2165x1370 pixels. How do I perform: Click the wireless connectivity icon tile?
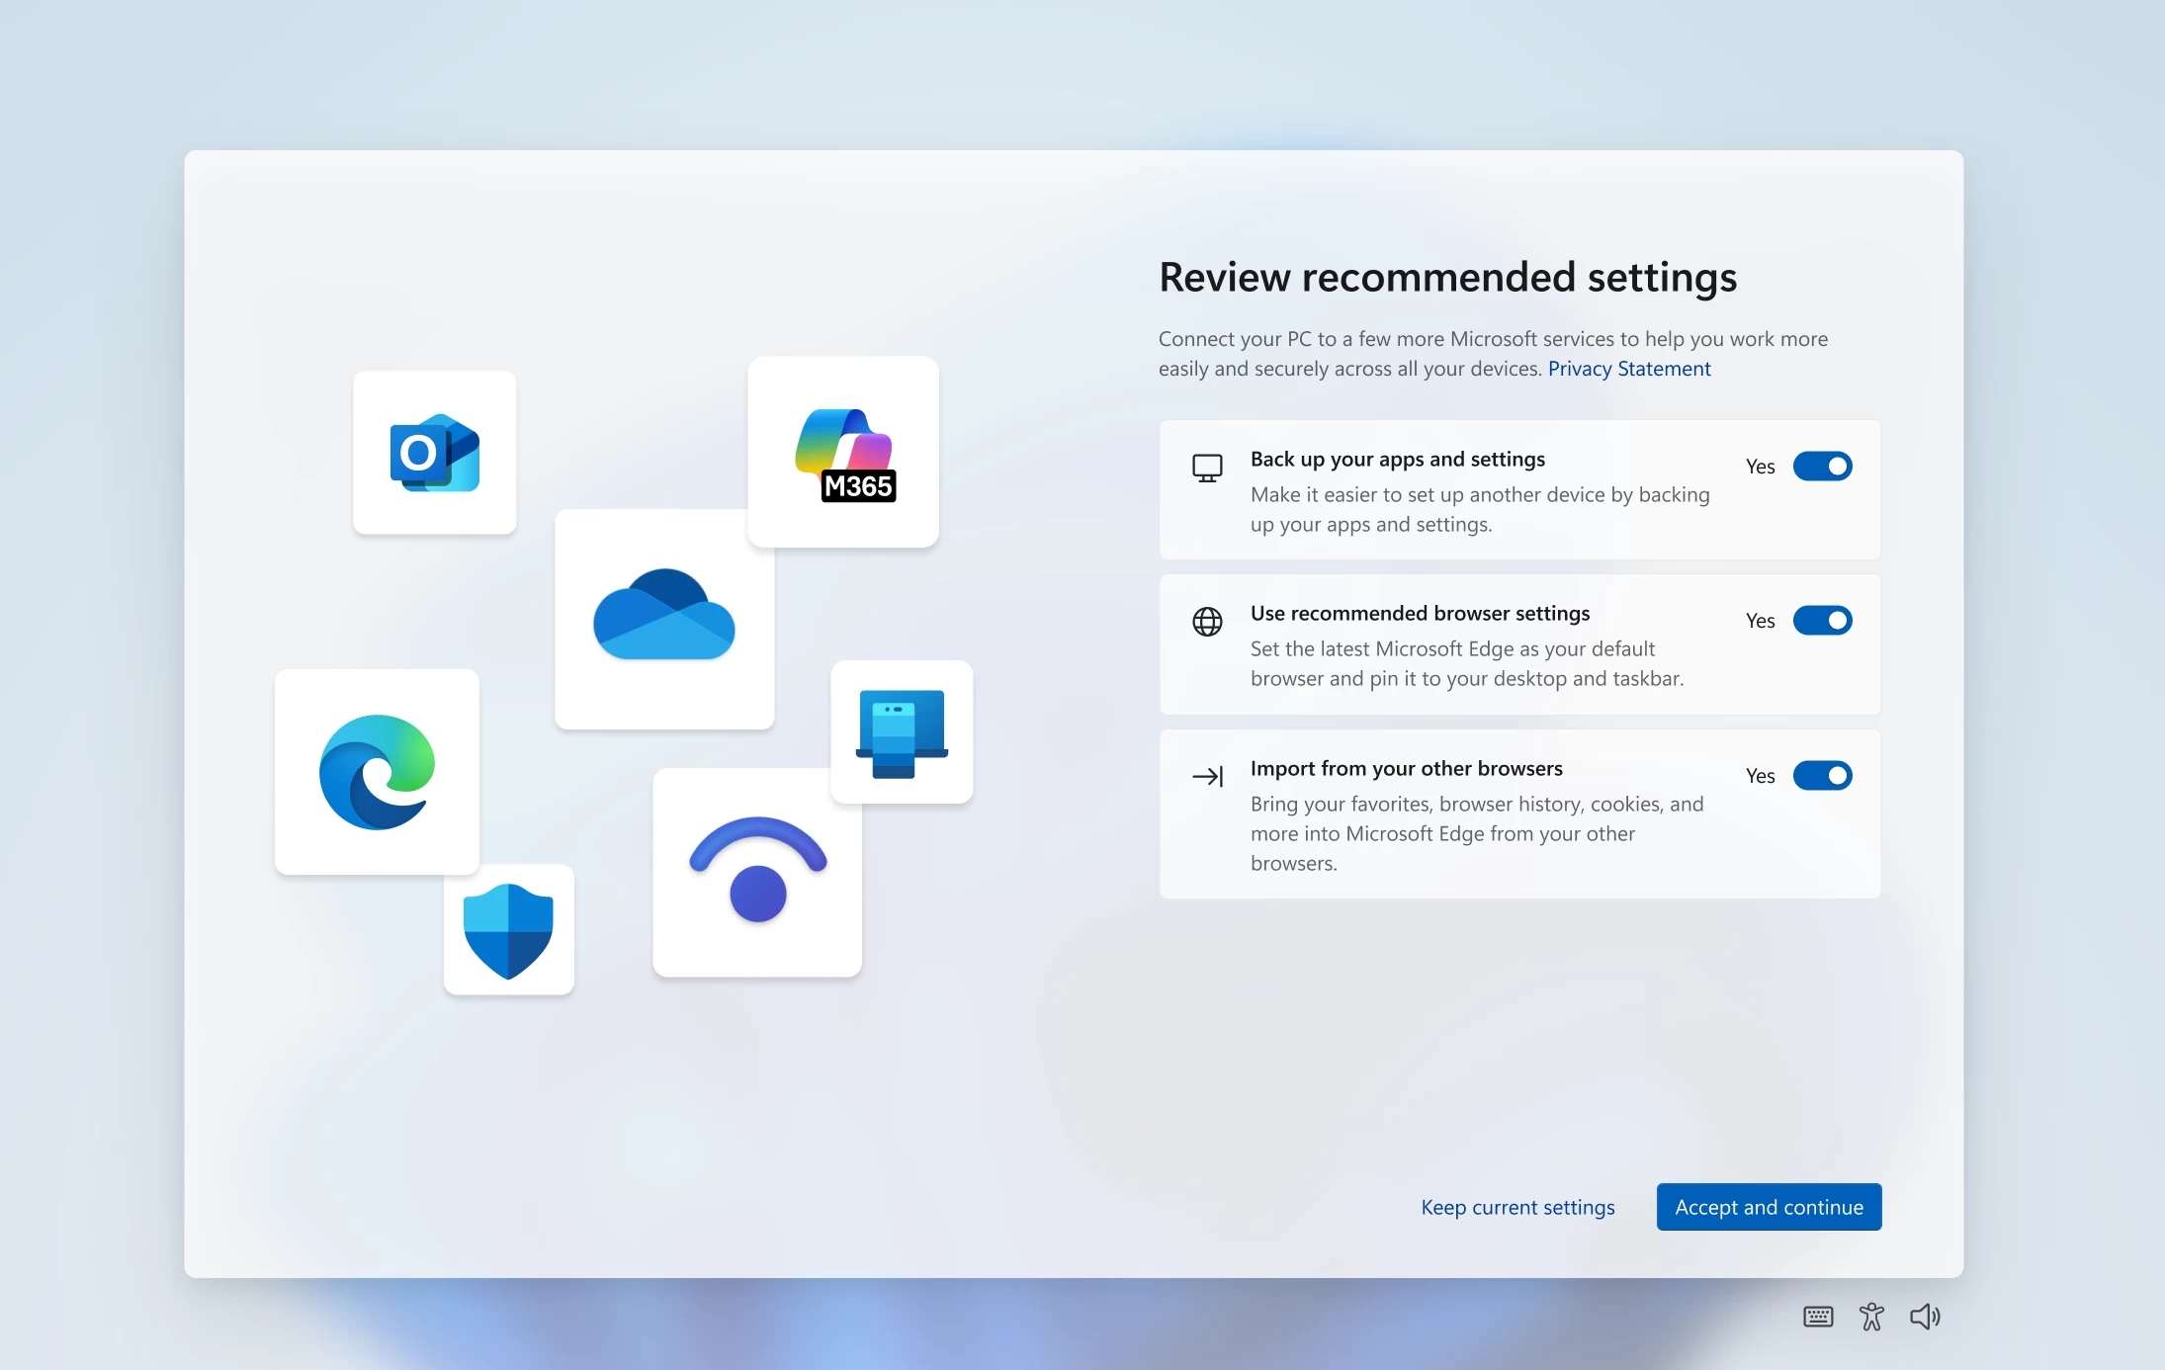click(x=756, y=873)
